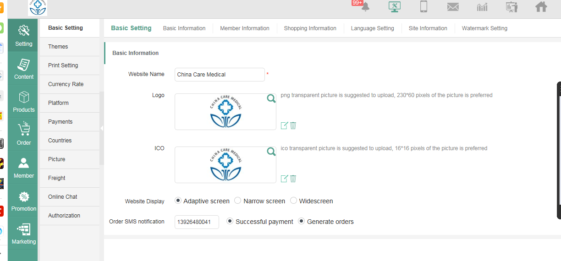
Task: Choose the Narrow screen display option
Action: [x=237, y=201]
